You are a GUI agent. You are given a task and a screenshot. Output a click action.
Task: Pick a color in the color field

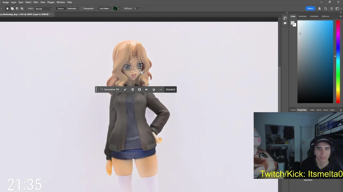315,62
